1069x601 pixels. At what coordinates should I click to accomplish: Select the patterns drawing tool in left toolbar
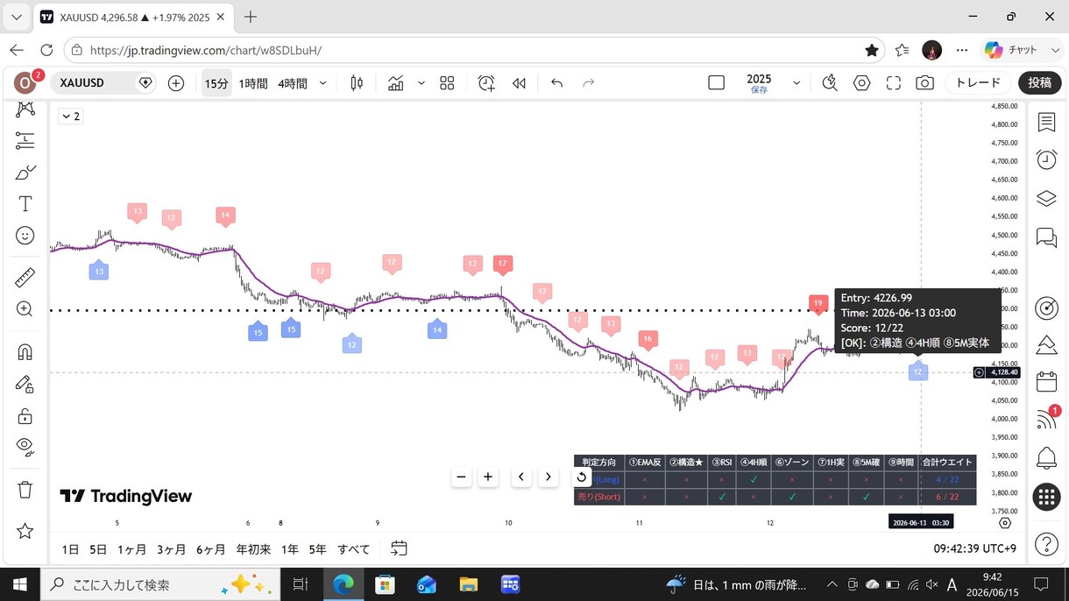pos(25,109)
